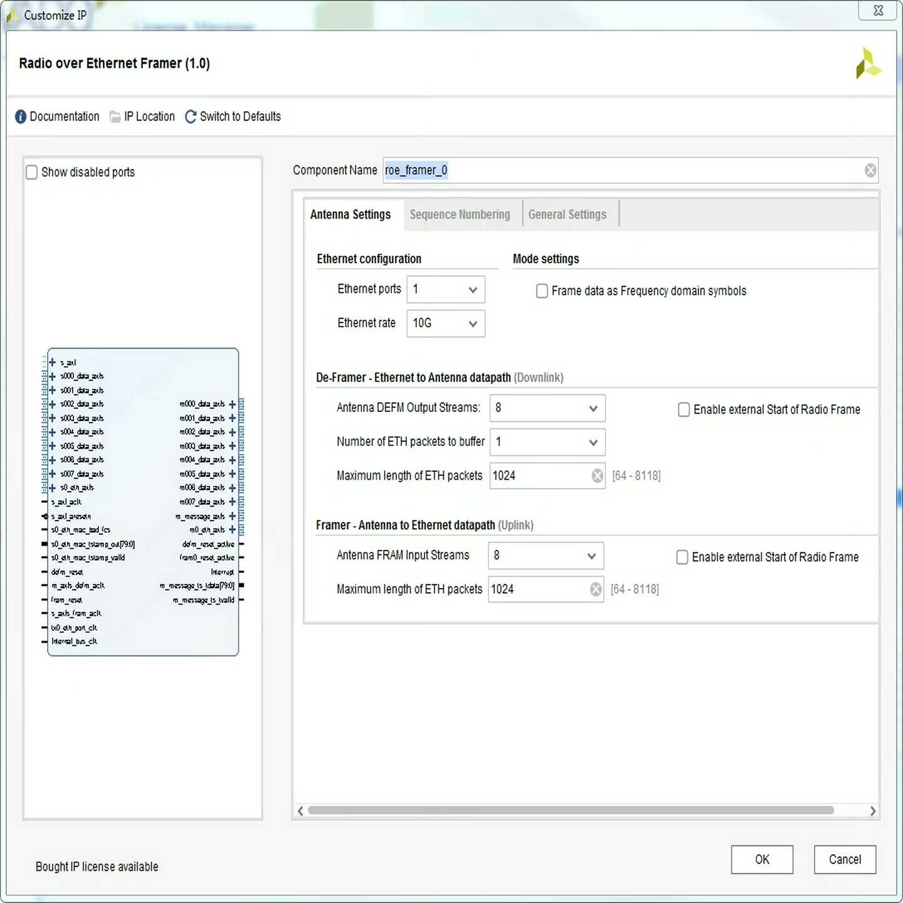The width and height of the screenshot is (903, 903).
Task: Click the fram_reset port label
Action: coord(66,599)
